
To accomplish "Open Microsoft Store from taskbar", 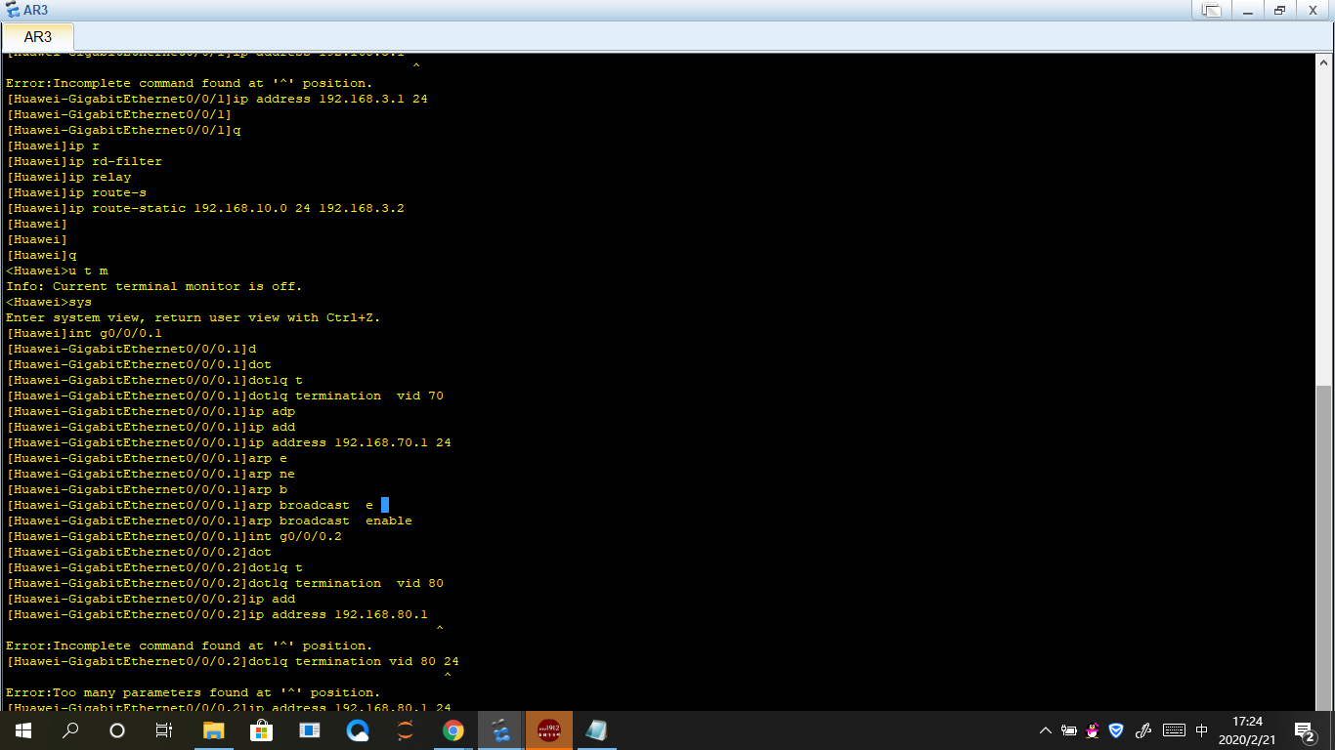I will pyautogui.click(x=261, y=730).
